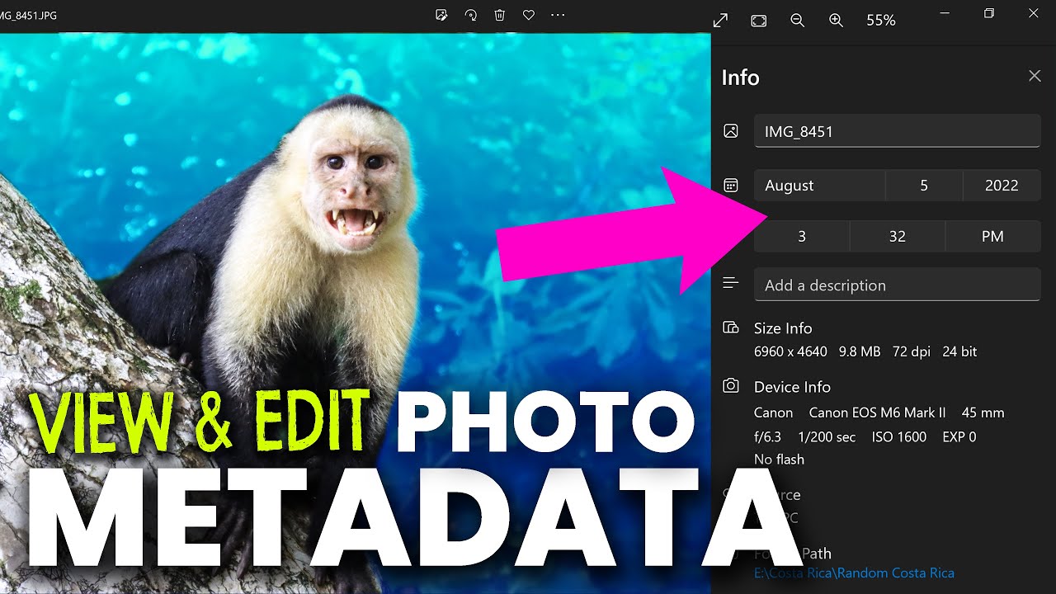Click the camera Device Info icon

[x=730, y=386]
